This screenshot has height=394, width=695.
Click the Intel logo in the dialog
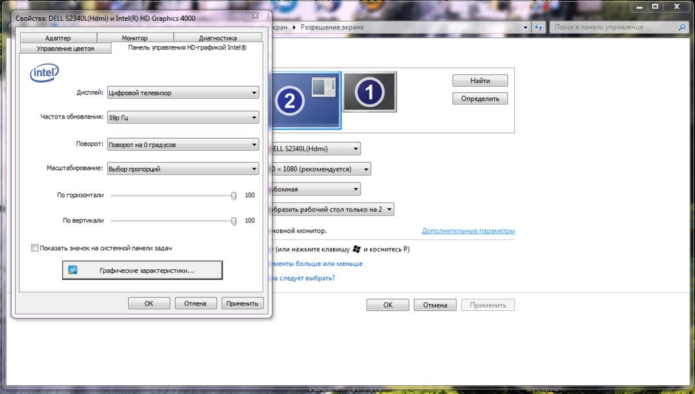click(x=44, y=73)
